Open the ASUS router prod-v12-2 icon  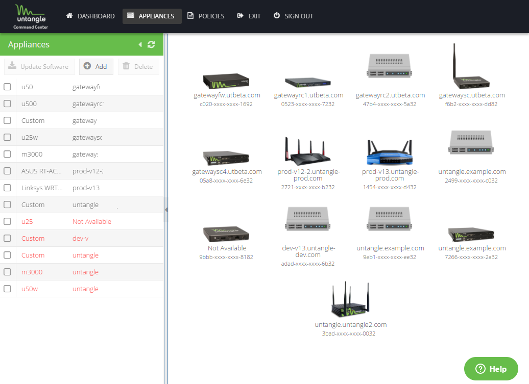tap(308, 151)
